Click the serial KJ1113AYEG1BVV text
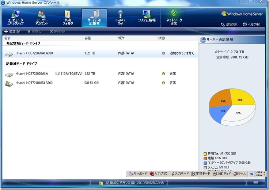Screen dimensions: 269x190 pyautogui.click(x=68, y=74)
